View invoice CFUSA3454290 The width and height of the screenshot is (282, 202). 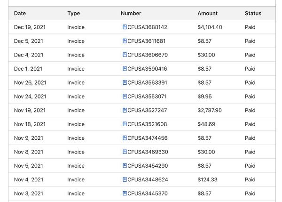148,166
